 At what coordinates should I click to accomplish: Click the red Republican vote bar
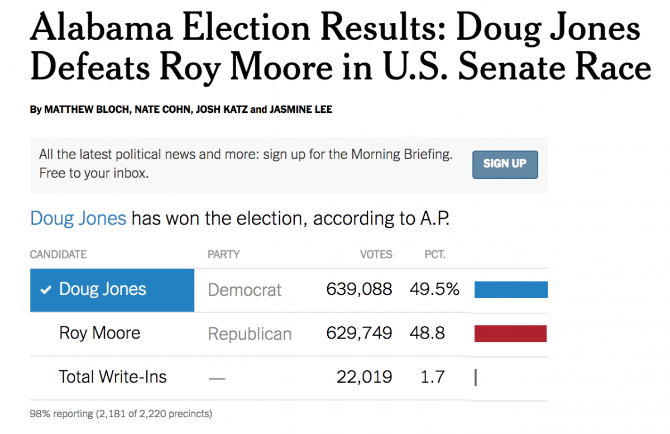[510, 333]
